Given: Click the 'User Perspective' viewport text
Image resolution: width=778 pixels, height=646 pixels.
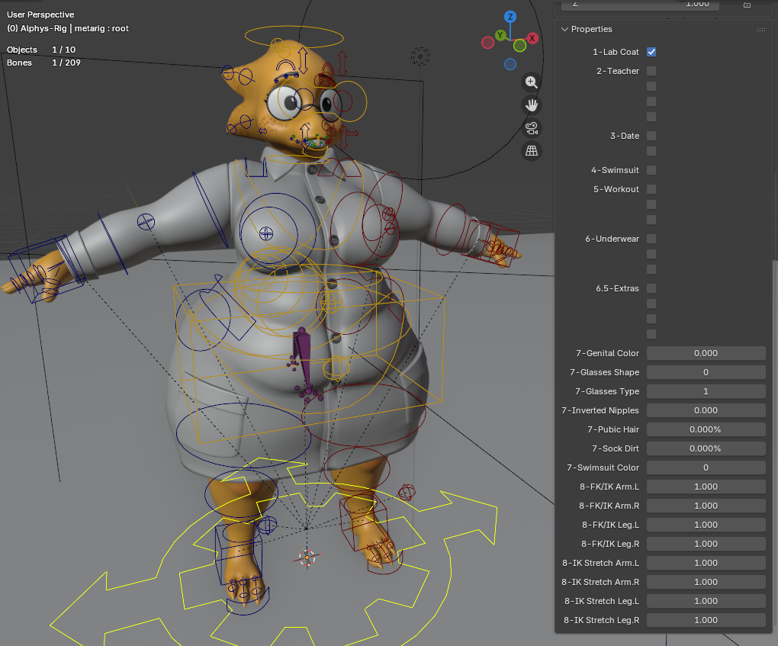Looking at the screenshot, I should 40,15.
